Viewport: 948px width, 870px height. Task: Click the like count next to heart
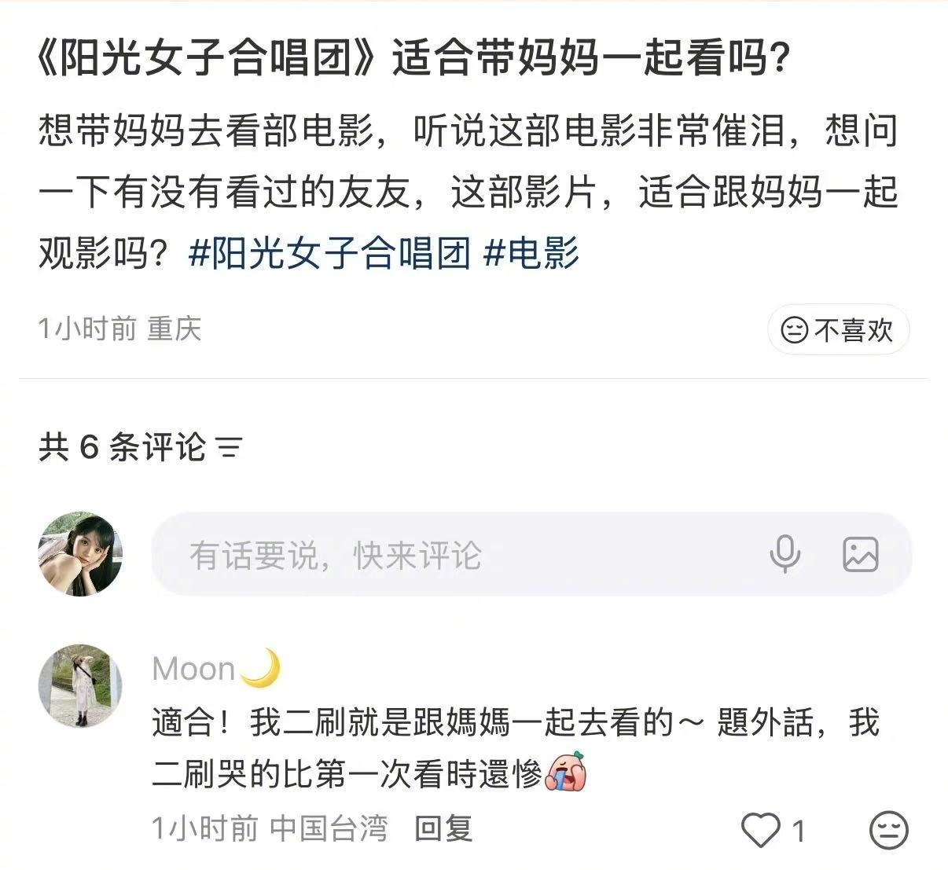tap(799, 830)
